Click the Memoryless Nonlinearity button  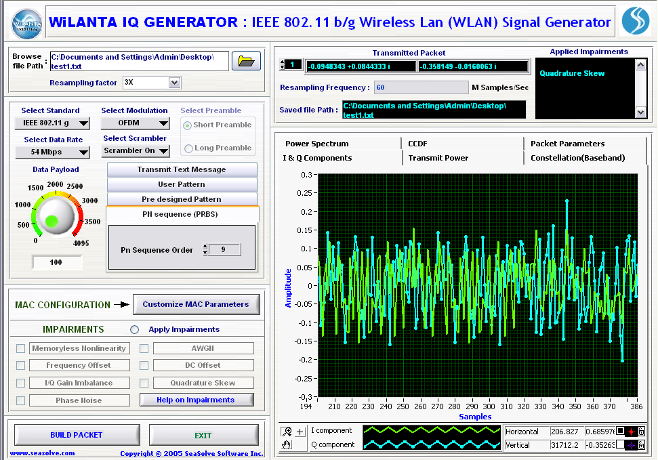79,348
